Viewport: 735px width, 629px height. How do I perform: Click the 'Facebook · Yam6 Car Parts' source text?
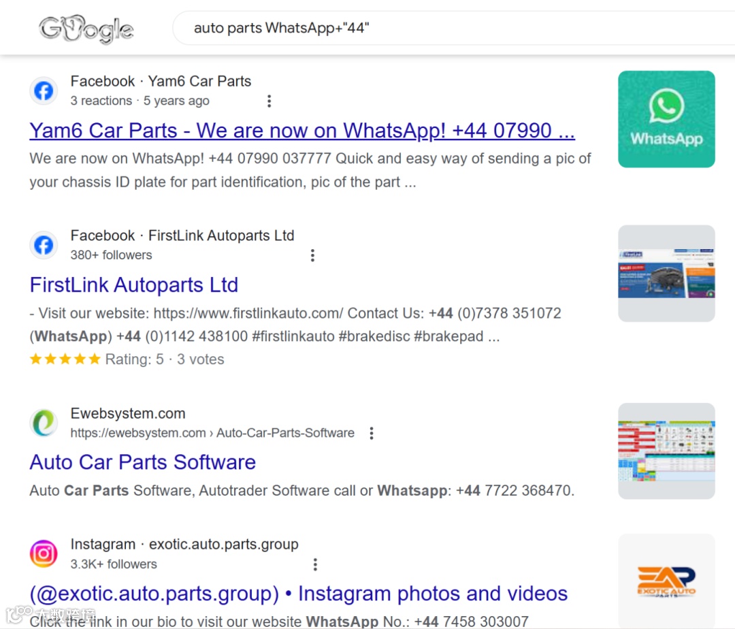click(x=161, y=82)
